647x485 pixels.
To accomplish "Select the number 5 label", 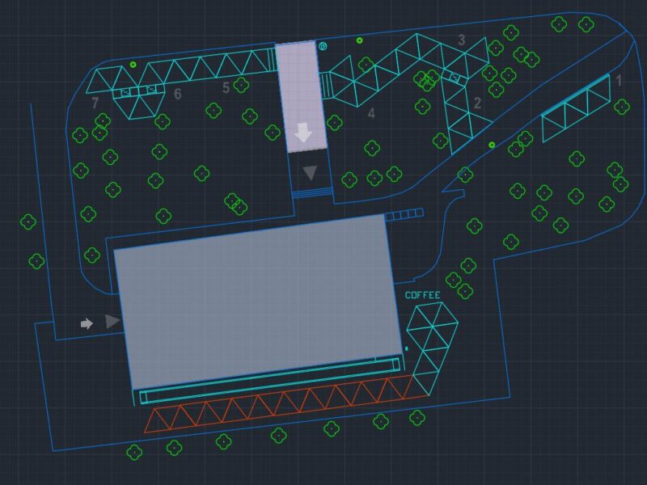I will [x=226, y=87].
